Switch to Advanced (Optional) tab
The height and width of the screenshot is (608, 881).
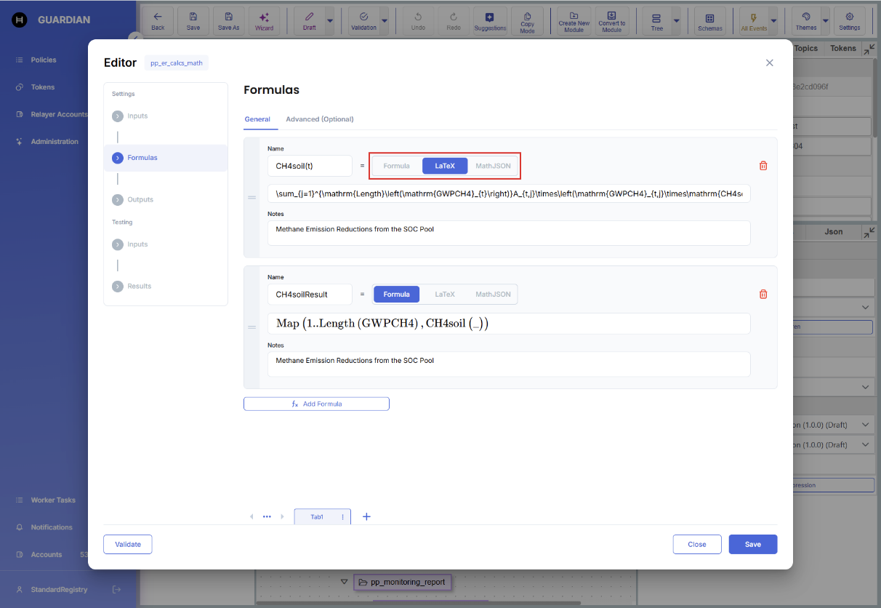click(319, 119)
